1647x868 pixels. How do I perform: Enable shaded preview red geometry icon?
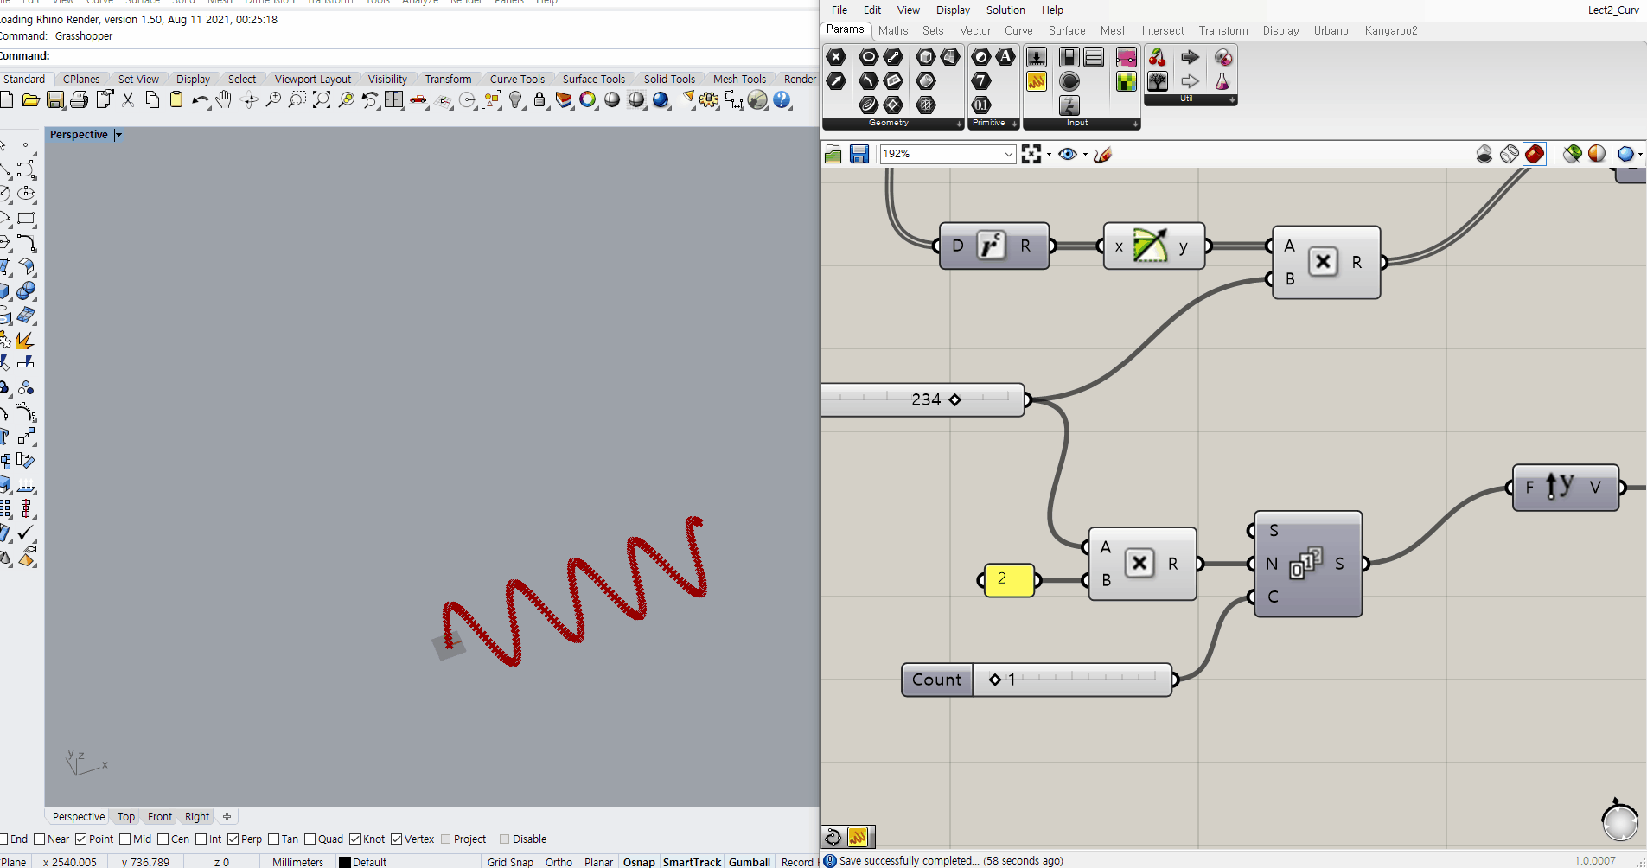pos(1535,154)
